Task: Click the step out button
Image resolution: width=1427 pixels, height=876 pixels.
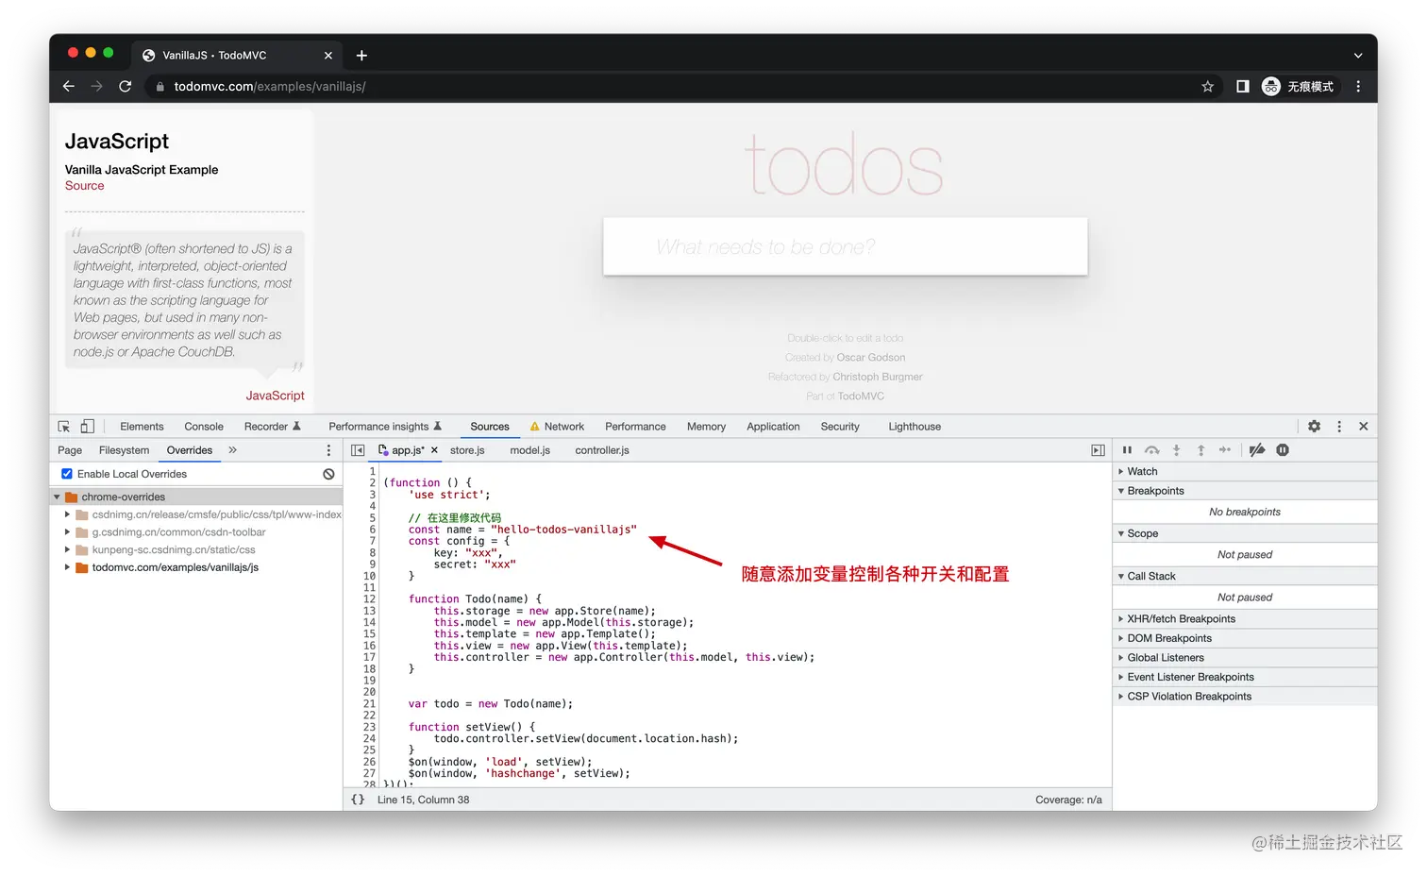Action: (x=1200, y=450)
